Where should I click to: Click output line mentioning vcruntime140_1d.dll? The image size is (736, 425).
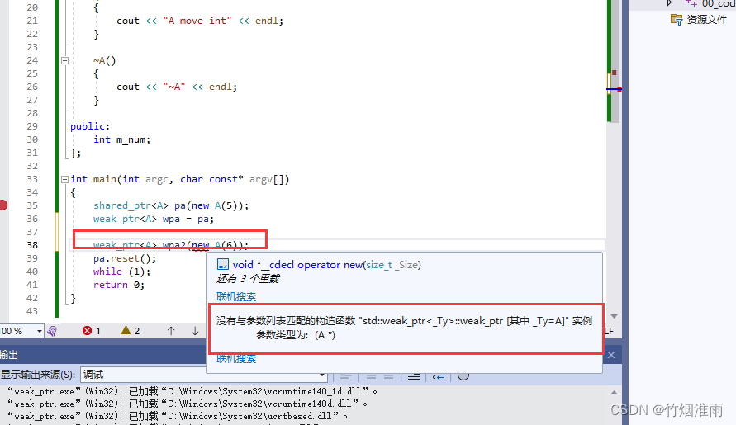[192, 391]
